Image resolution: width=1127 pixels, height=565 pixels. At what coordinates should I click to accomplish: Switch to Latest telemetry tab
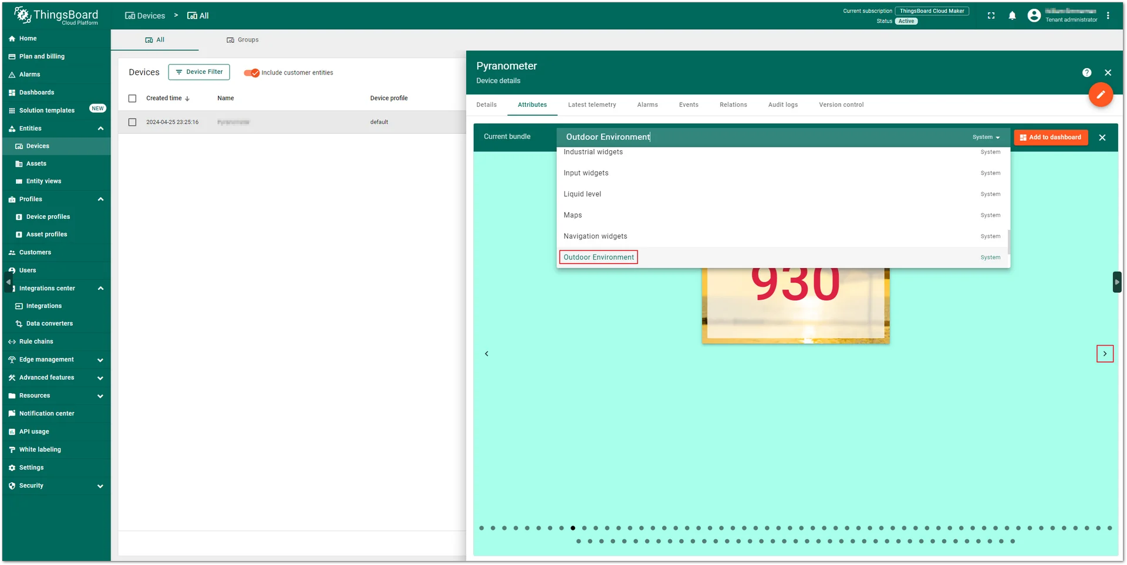(x=592, y=105)
